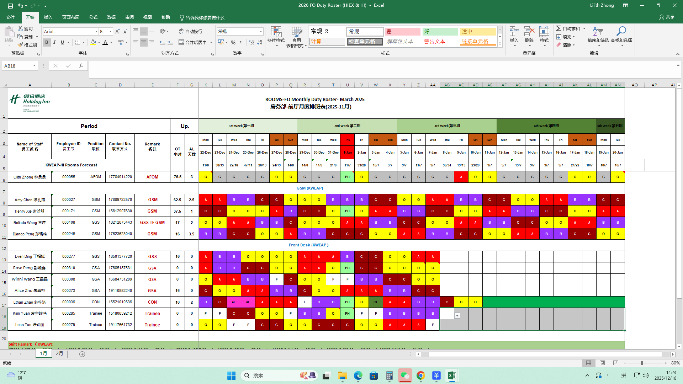The image size is (683, 384).
Task: Expand the Arial font name dropdown
Action: click(96, 31)
